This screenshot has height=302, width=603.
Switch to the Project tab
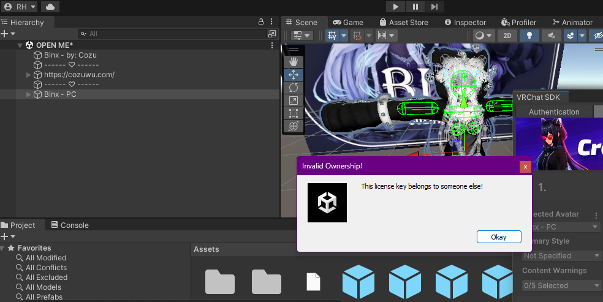(18, 225)
